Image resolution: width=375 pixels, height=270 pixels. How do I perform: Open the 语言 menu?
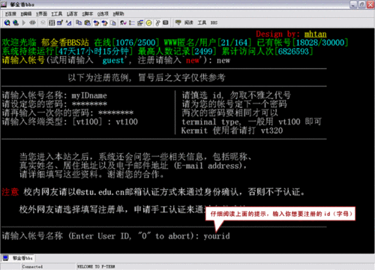pyautogui.click(x=72, y=14)
